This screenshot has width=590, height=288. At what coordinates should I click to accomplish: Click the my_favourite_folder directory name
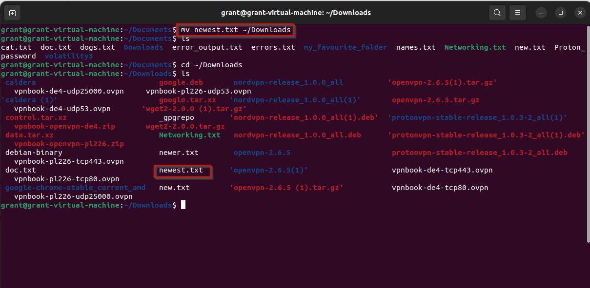[x=345, y=47]
